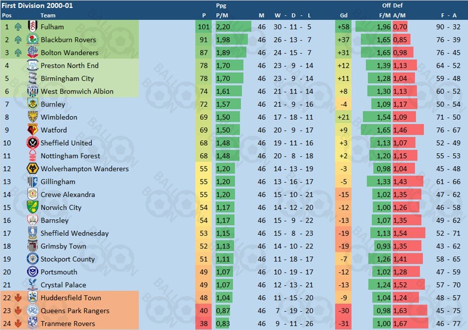Click the P/M column header
This screenshot has height=330, width=468.
222,15
